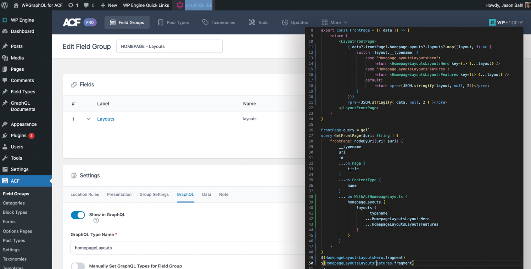The height and width of the screenshot is (269, 531).
Task: Open the Plugins menu with update badge
Action: click(x=19, y=135)
